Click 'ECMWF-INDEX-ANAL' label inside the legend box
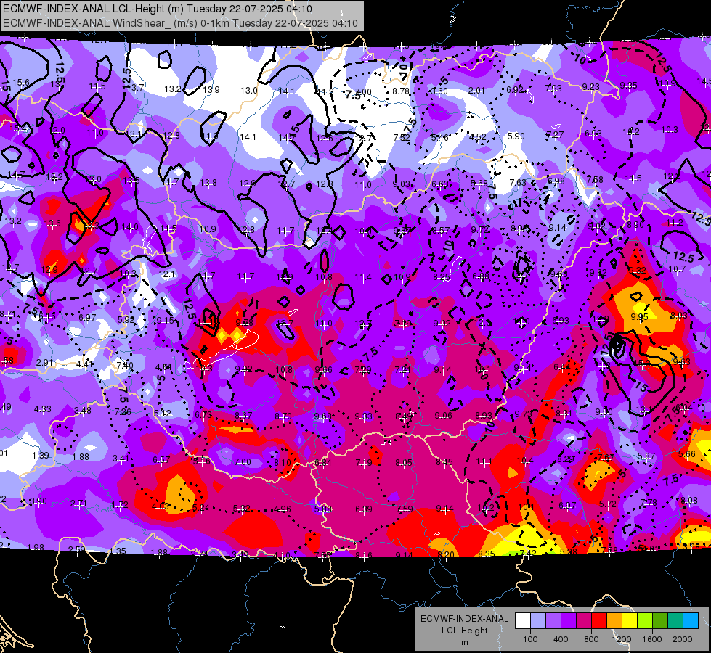711x653 pixels. coord(464,619)
